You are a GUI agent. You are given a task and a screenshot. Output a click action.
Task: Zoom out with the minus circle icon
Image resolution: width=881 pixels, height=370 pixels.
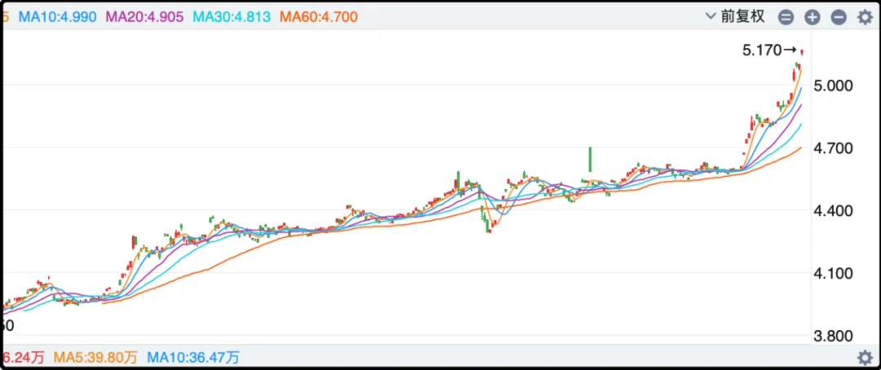coord(839,17)
